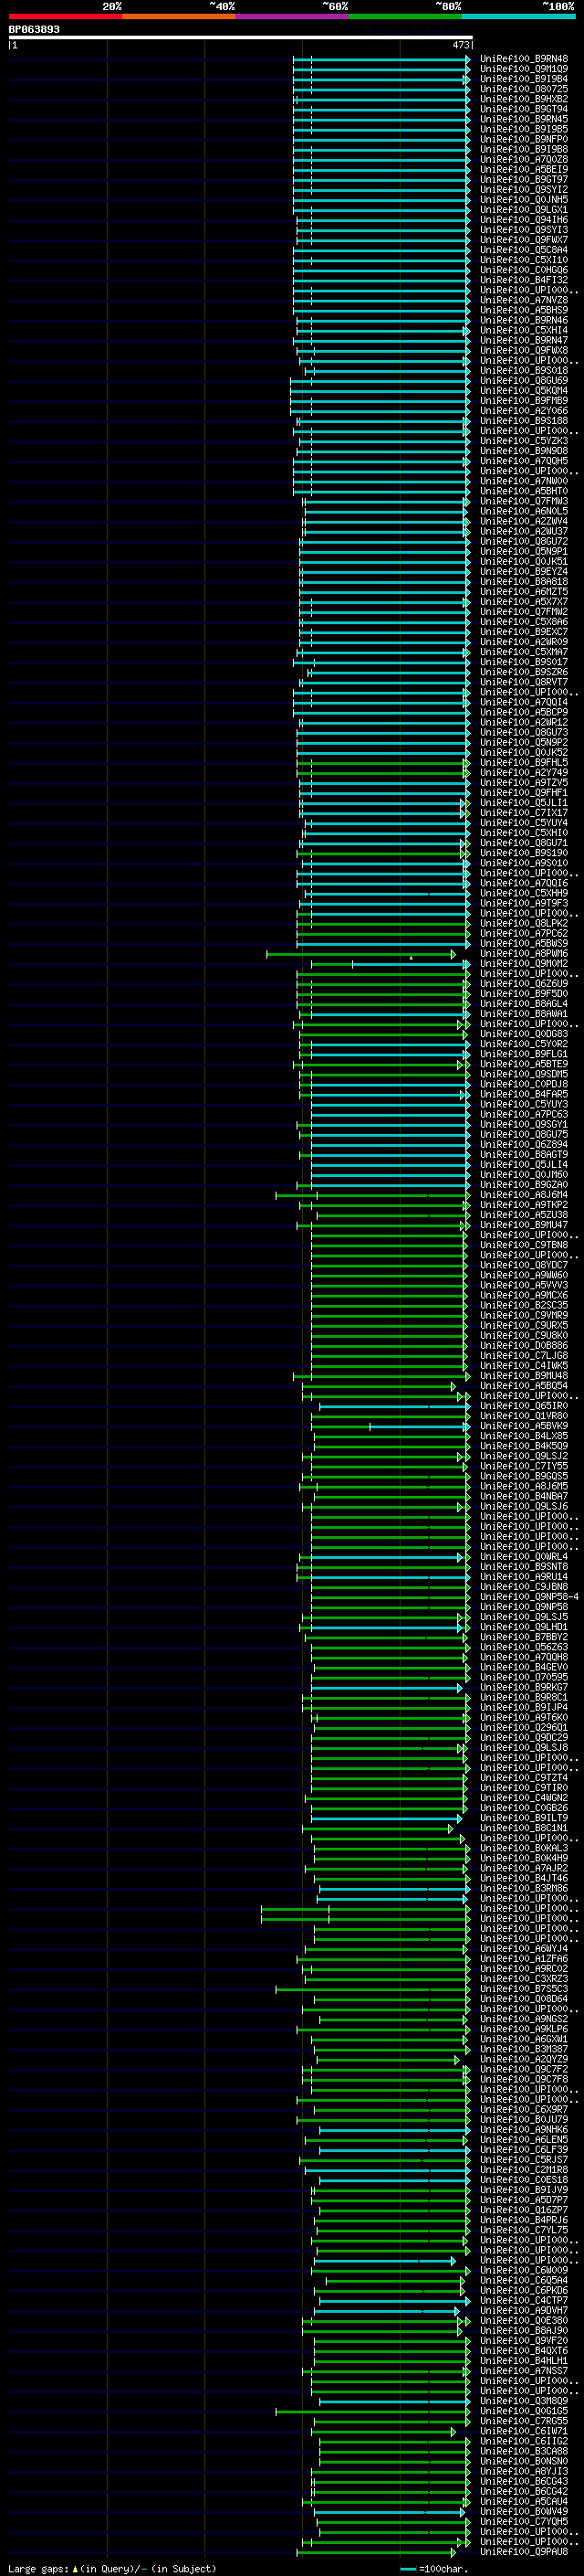Open hit UniRef100_B9RN48

click(524, 59)
